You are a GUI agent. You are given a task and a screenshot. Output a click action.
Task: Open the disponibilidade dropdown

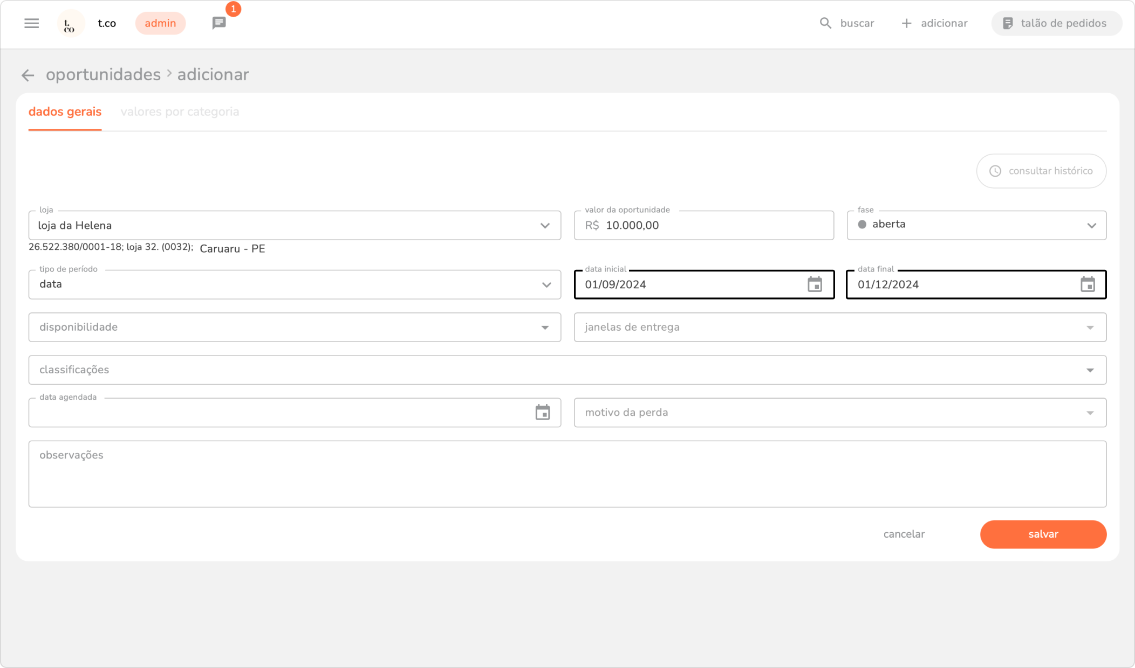pos(545,328)
